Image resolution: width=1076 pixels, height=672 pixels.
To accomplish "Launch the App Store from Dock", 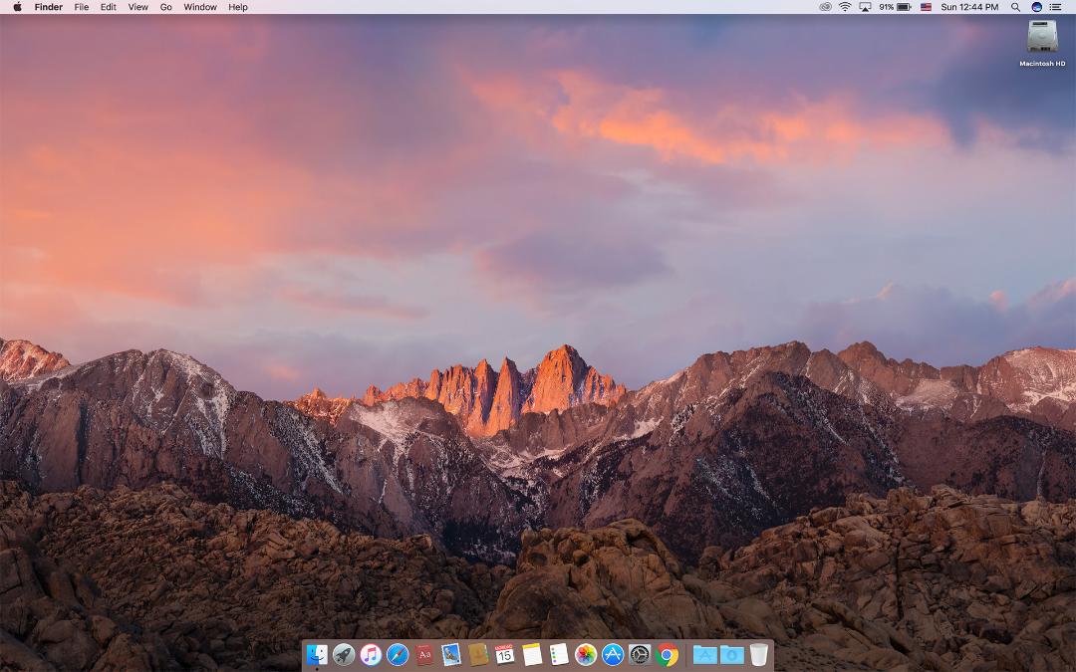I will [x=613, y=654].
